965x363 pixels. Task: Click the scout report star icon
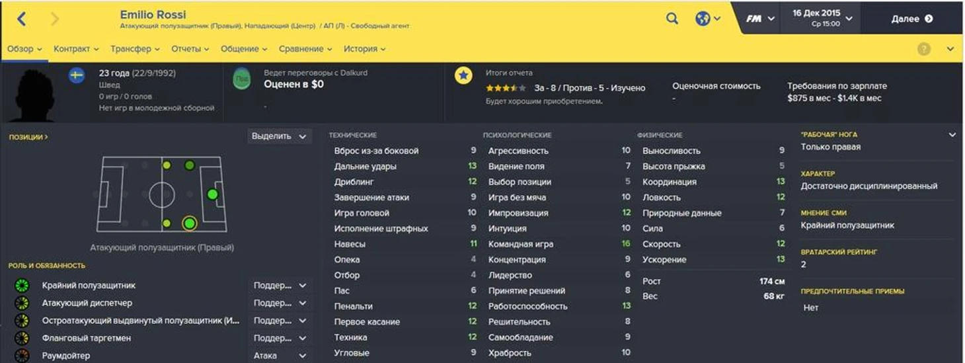point(463,76)
